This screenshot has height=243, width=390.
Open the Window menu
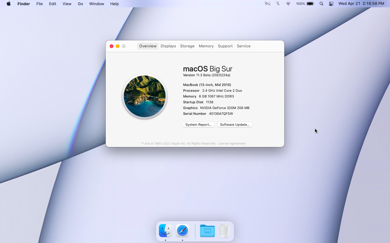(97, 4)
